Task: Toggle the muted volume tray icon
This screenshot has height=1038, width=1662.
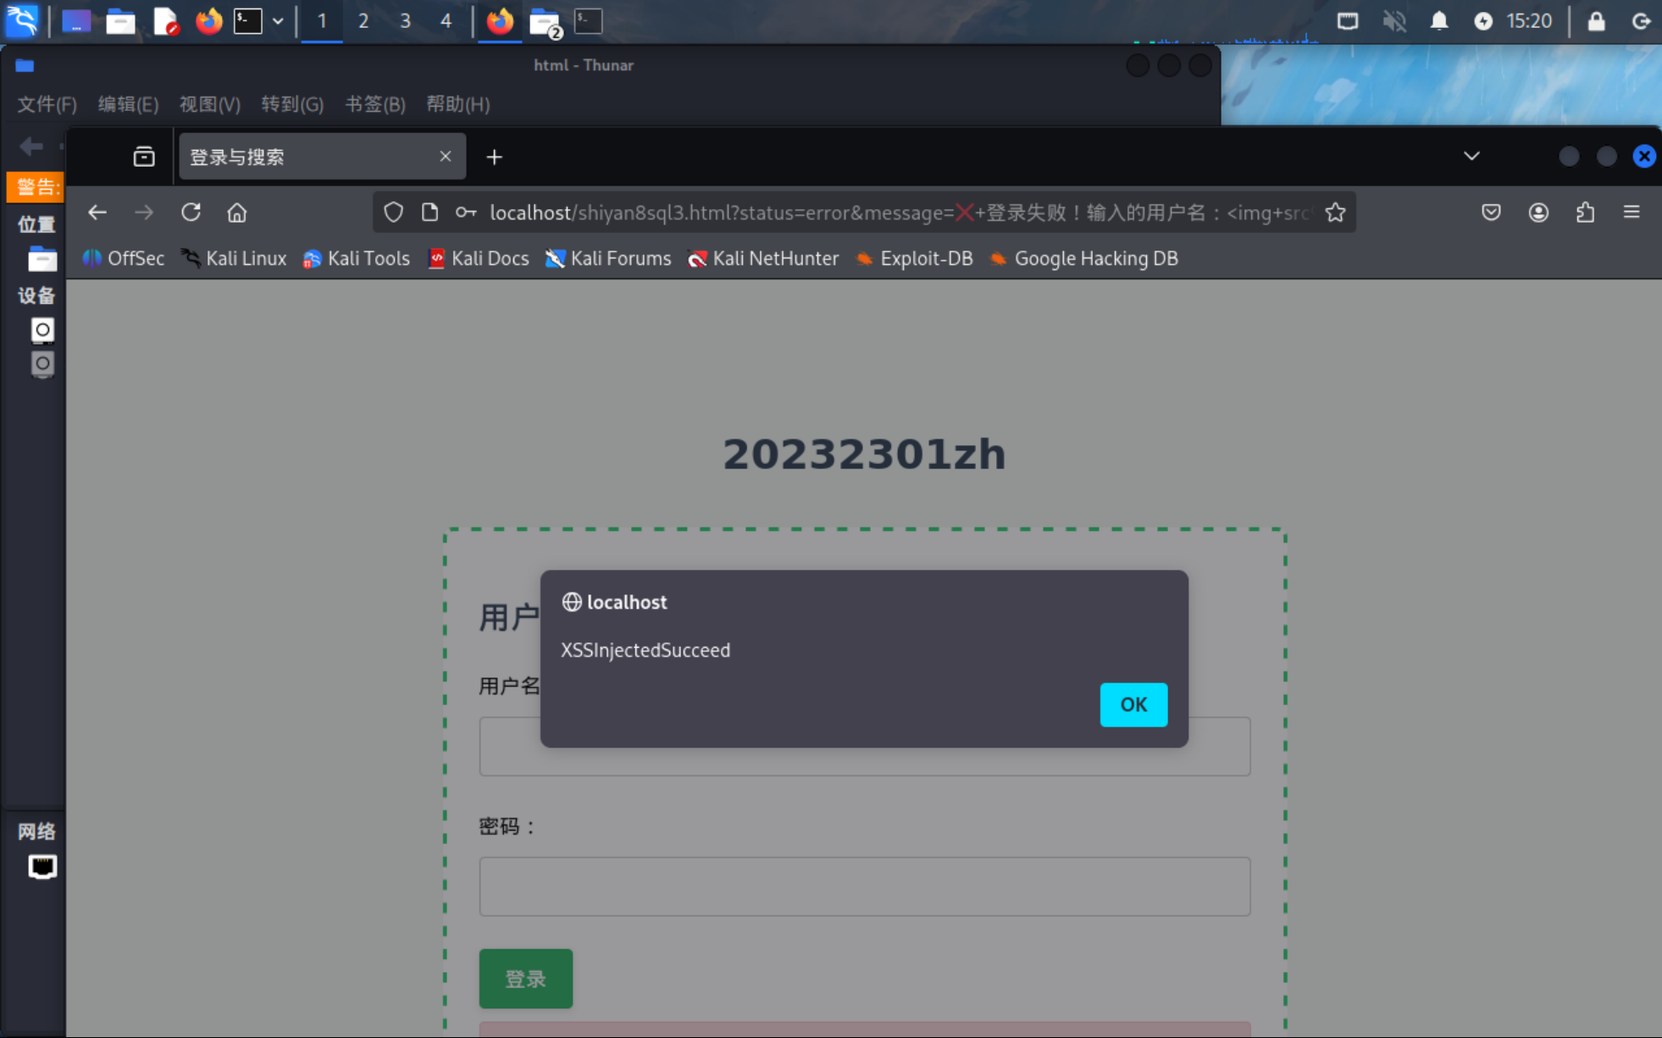Action: click(x=1393, y=20)
